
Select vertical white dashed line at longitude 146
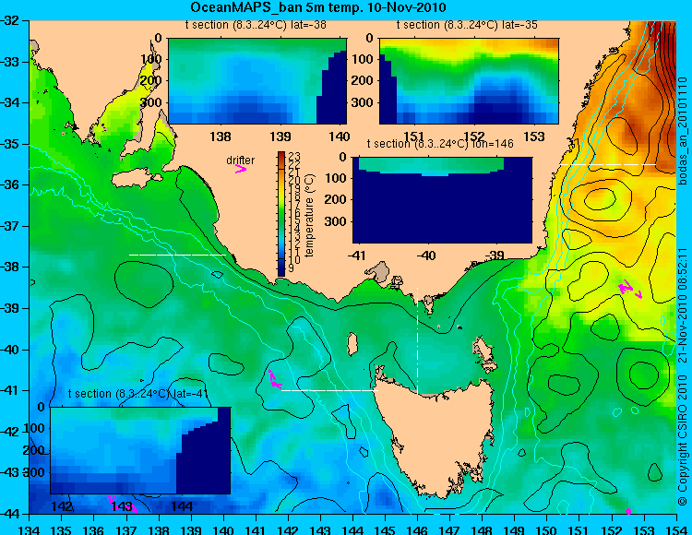417,339
